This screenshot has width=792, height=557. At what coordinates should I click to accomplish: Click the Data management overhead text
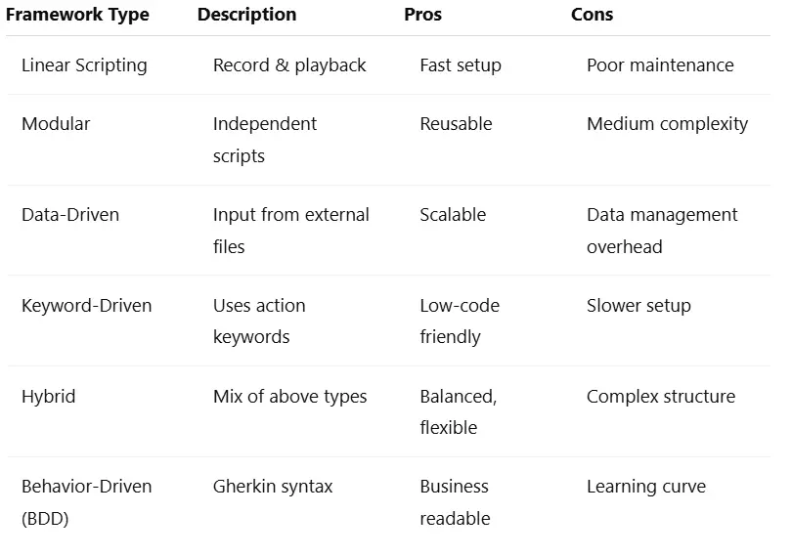coord(662,231)
